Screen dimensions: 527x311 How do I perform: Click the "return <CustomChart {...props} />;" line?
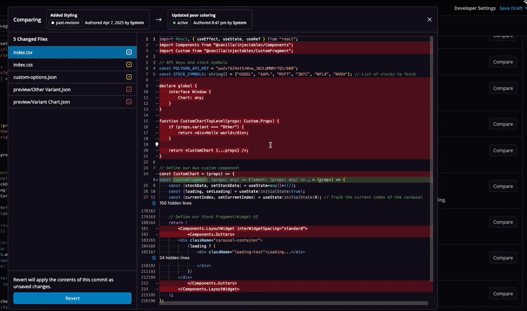point(209,151)
